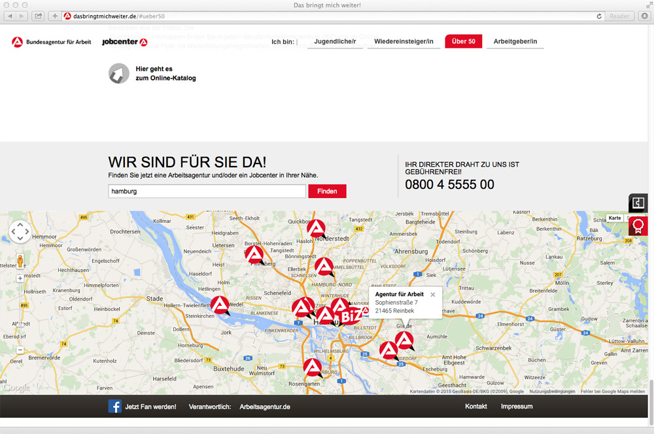Click the Online-Katalog arrow icon
The image size is (654, 434).
(x=119, y=73)
